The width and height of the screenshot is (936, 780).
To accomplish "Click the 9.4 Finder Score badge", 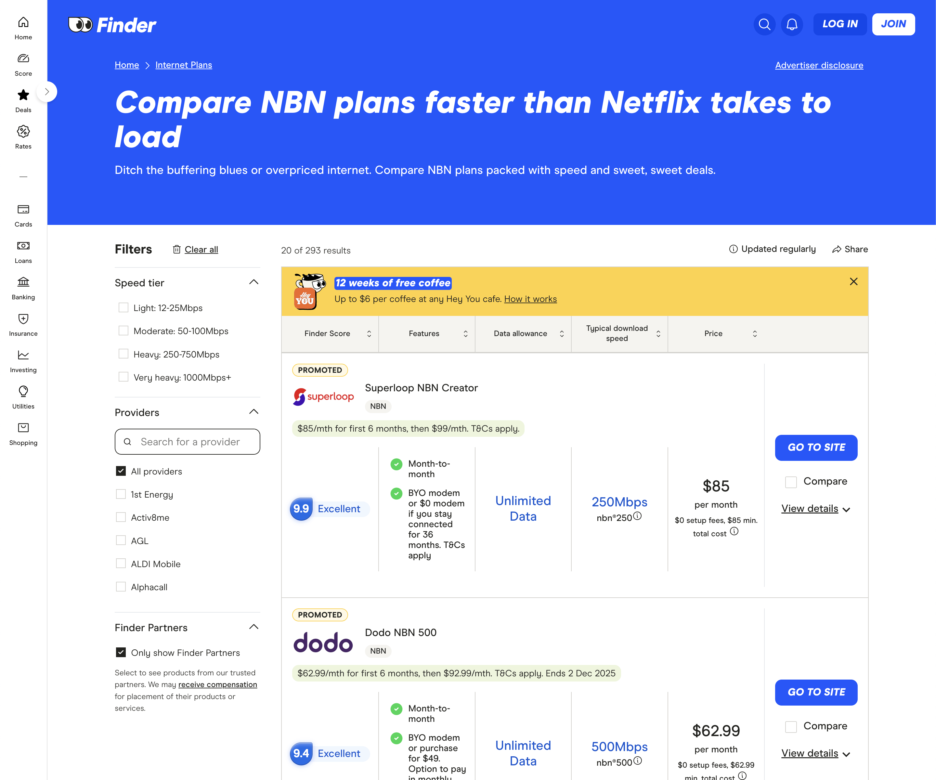I will point(301,753).
